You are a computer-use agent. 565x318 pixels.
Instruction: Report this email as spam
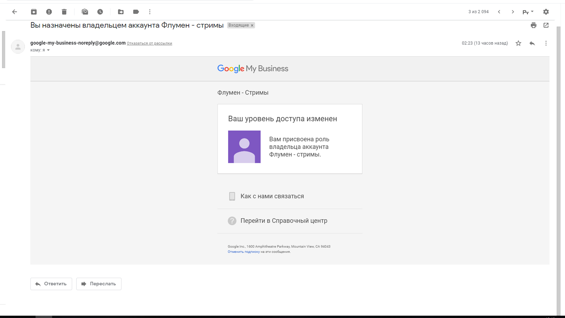click(x=49, y=12)
